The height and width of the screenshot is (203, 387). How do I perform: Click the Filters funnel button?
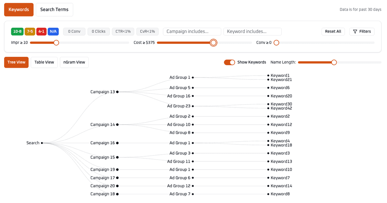pyautogui.click(x=362, y=31)
